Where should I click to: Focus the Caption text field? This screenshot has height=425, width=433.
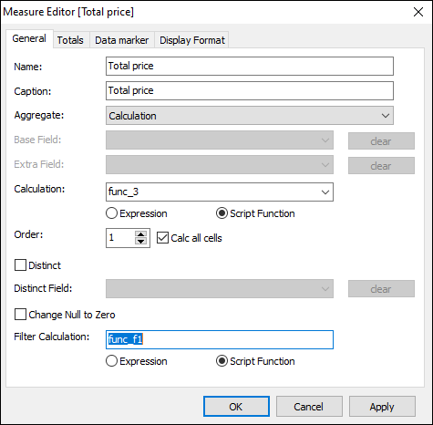click(x=250, y=90)
